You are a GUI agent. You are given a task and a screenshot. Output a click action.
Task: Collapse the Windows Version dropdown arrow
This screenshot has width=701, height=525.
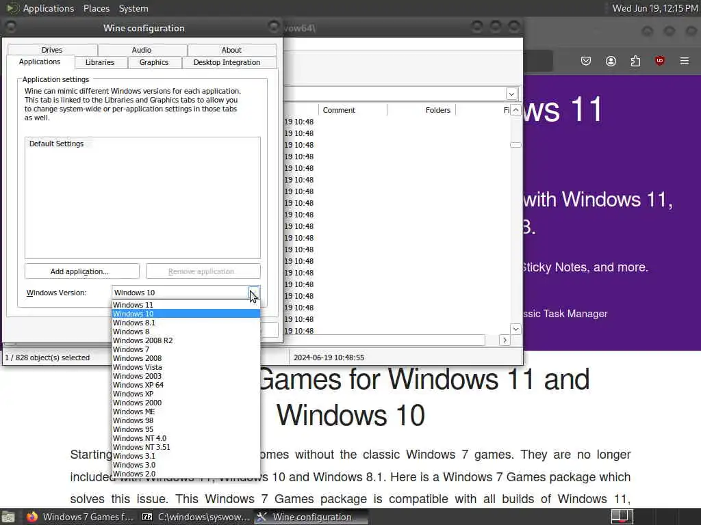click(x=253, y=293)
